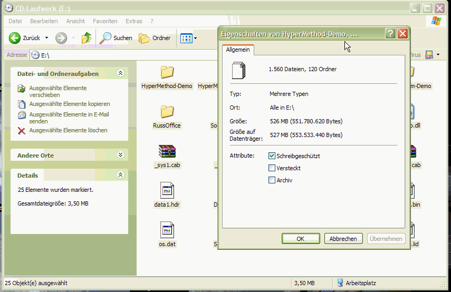The height and width of the screenshot is (292, 451).
Task: Click the multiple-files icon in properties dialog
Action: (x=239, y=71)
